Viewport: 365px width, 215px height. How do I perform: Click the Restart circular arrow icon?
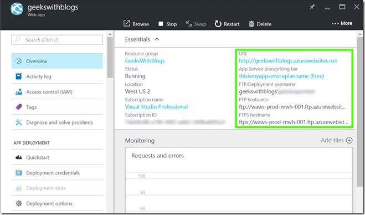(x=218, y=23)
